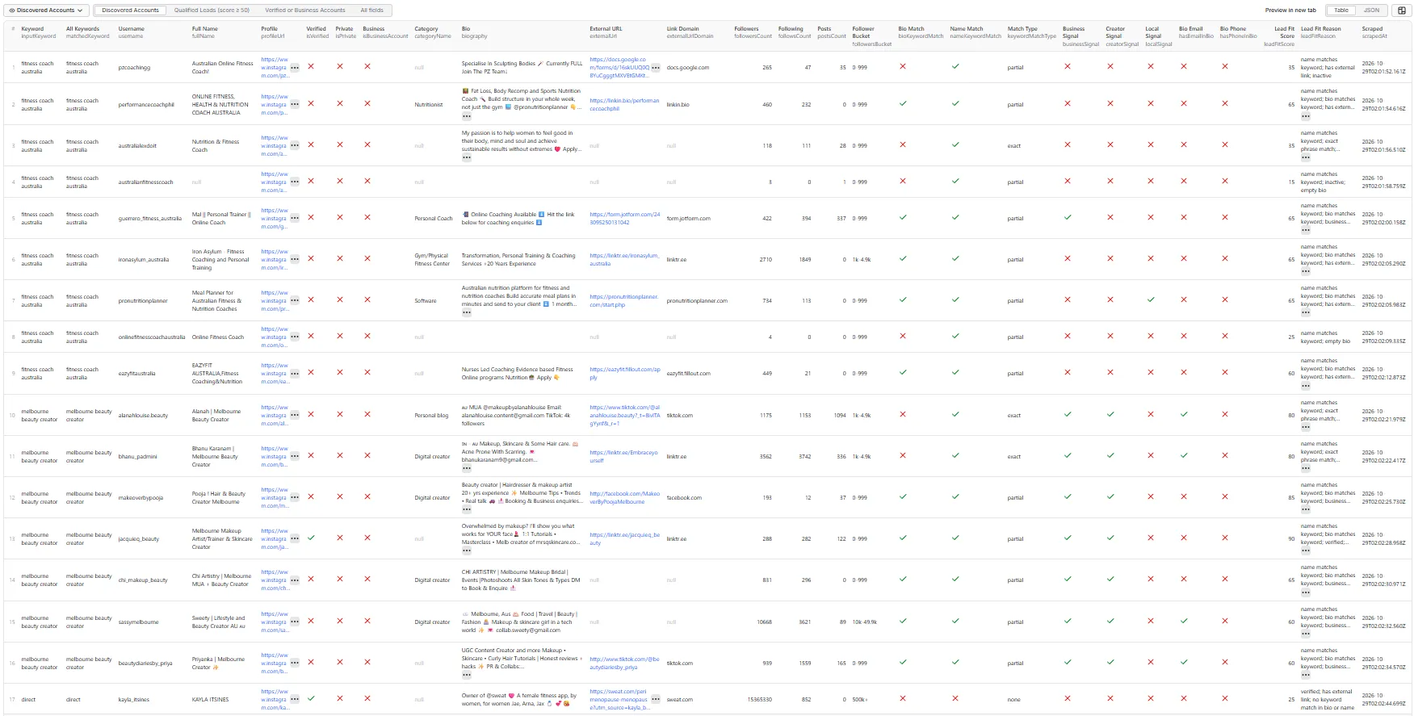1414x716 pixels.
Task: Select the All fields tab
Action: (x=371, y=10)
